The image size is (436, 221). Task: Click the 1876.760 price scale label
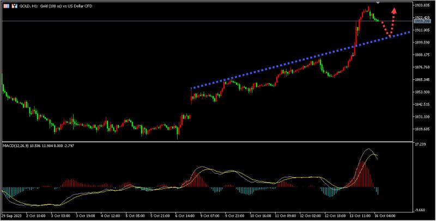pyautogui.click(x=423, y=67)
